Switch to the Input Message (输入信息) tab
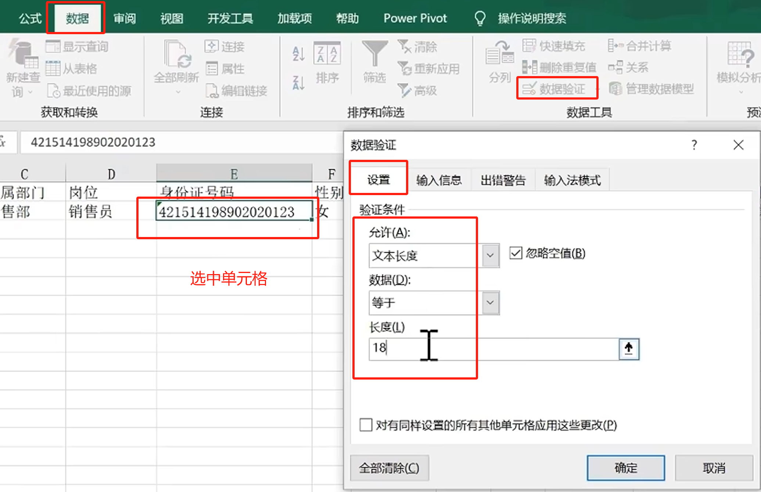 [x=439, y=180]
